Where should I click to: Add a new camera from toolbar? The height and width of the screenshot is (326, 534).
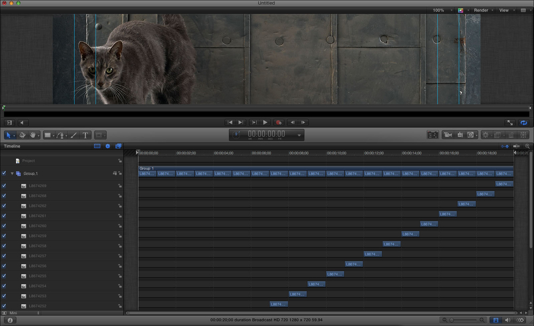pyautogui.click(x=447, y=135)
